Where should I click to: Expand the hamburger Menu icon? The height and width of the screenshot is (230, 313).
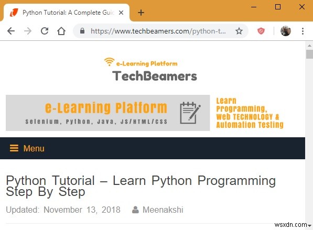(x=14, y=148)
